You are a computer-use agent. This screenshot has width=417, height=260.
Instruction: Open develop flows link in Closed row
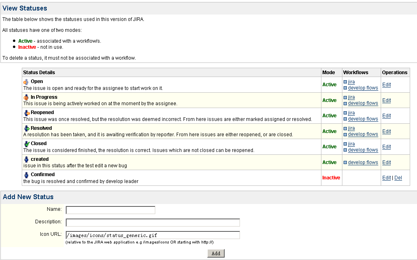pos(363,150)
